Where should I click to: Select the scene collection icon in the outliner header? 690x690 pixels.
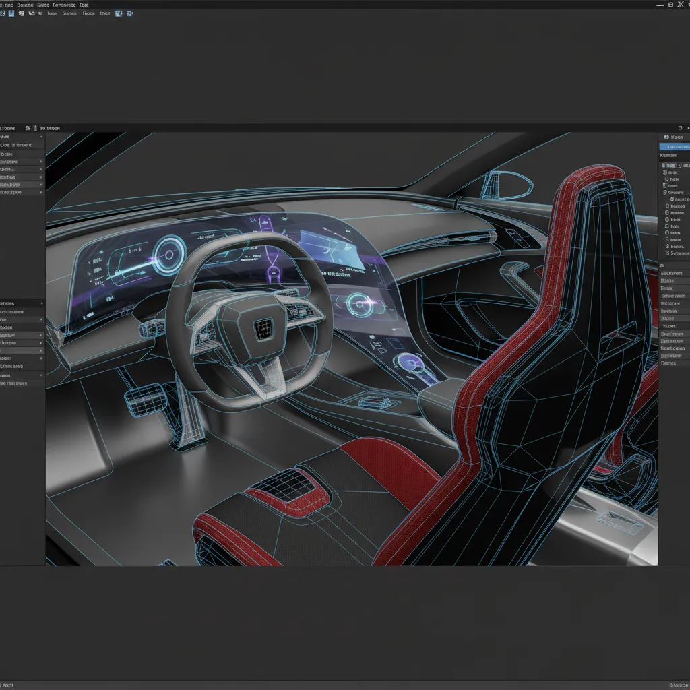(x=668, y=137)
